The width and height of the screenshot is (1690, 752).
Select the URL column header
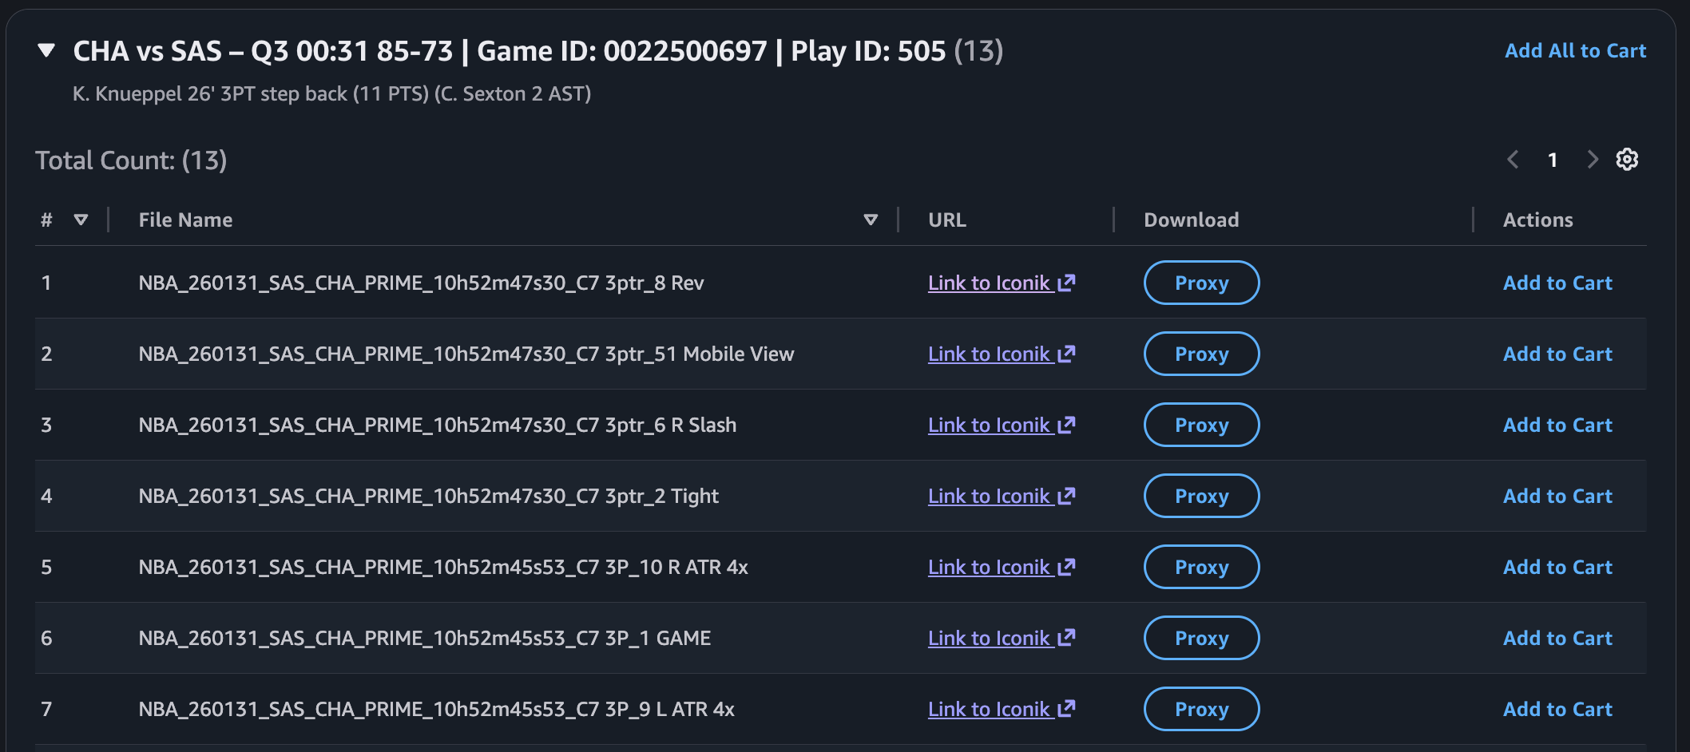[x=946, y=220]
